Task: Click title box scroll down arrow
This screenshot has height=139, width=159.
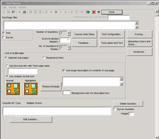Action: 136,27
